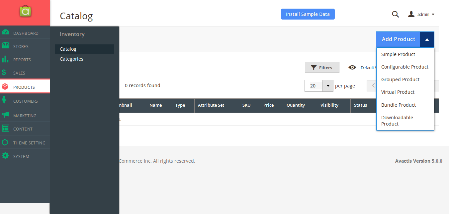The height and width of the screenshot is (214, 449).
Task: Sort by the SKU column header
Action: pos(249,105)
